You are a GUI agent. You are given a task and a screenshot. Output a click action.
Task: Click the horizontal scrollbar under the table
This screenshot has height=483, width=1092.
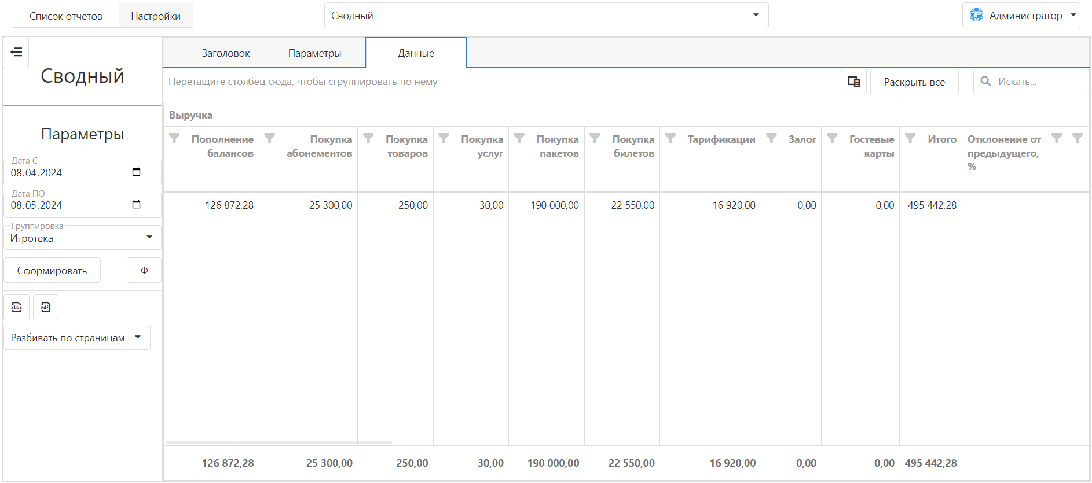pos(279,443)
